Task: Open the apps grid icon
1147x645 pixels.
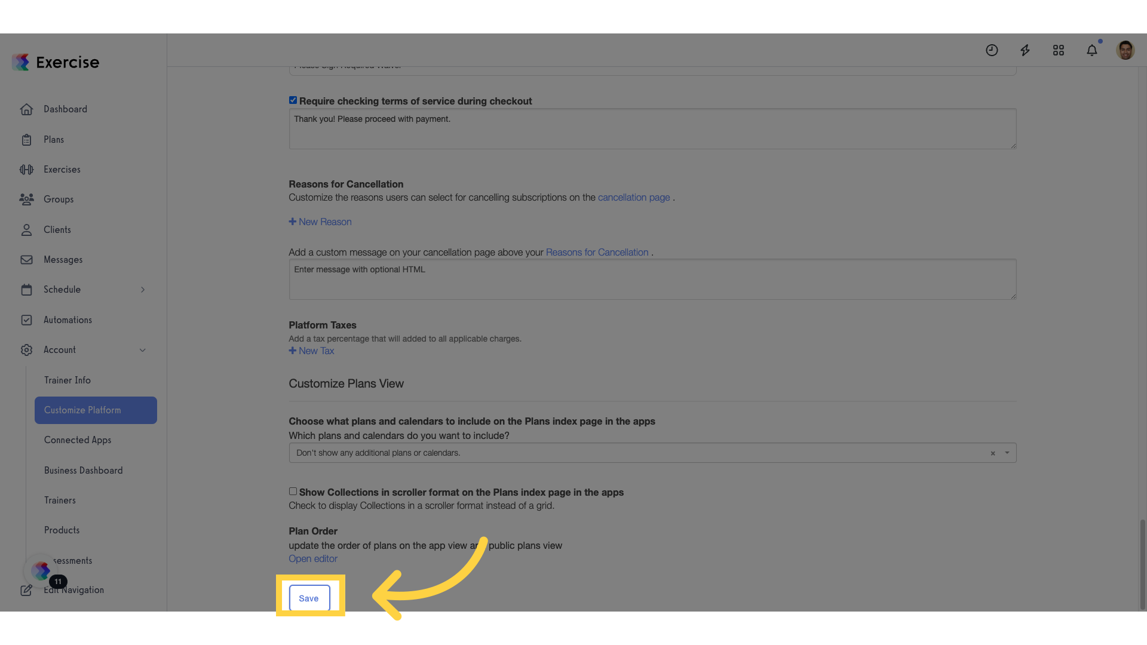Action: click(1059, 50)
